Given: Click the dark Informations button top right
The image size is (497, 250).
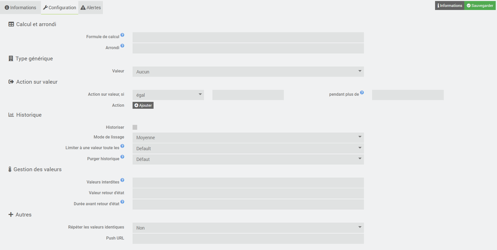Looking at the screenshot, I should [x=450, y=6].
